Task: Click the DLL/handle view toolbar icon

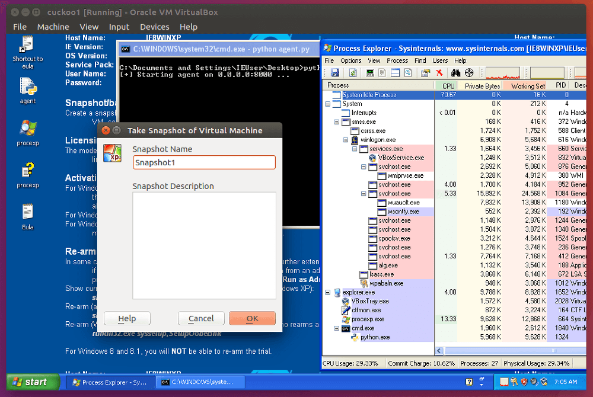Action: (x=408, y=72)
